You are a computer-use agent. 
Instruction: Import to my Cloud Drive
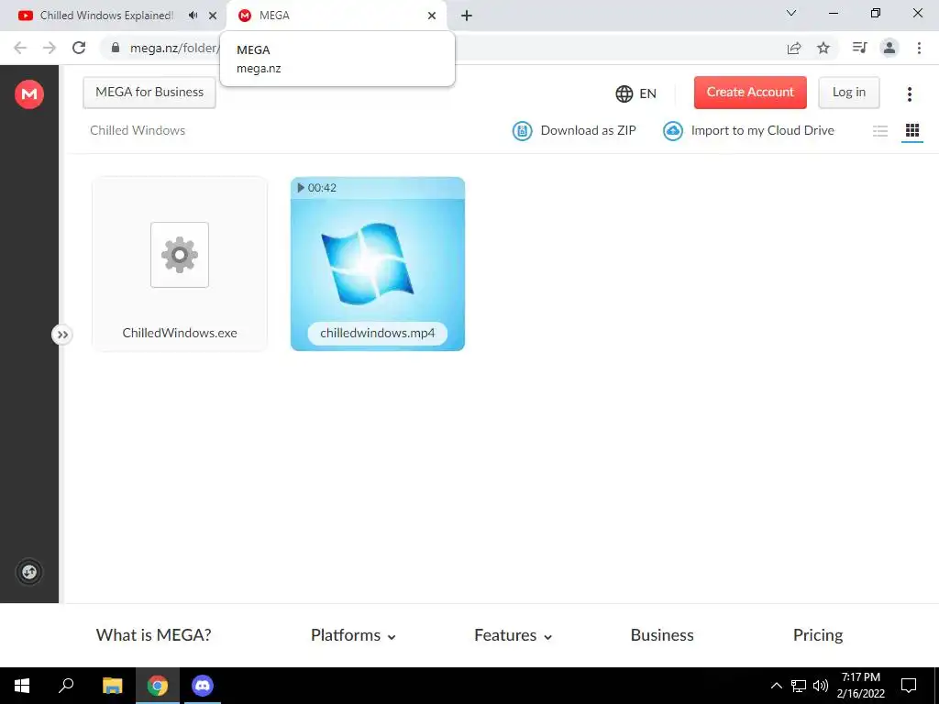pos(748,130)
